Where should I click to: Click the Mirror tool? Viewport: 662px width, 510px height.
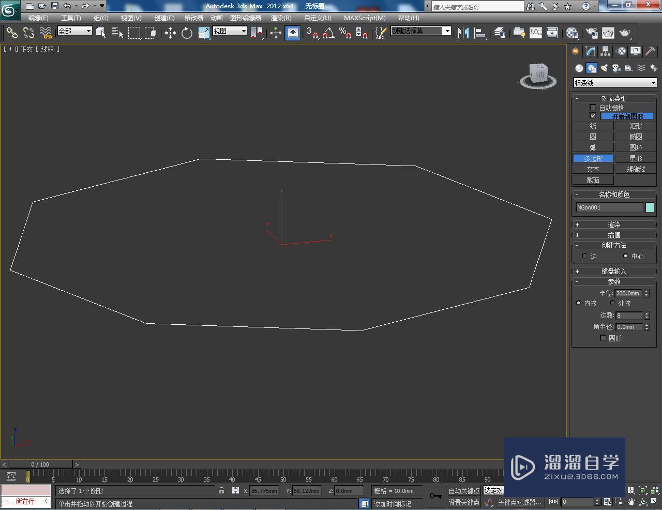(463, 33)
